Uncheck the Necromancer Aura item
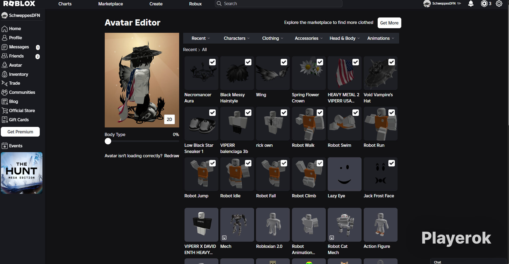 click(x=212, y=62)
